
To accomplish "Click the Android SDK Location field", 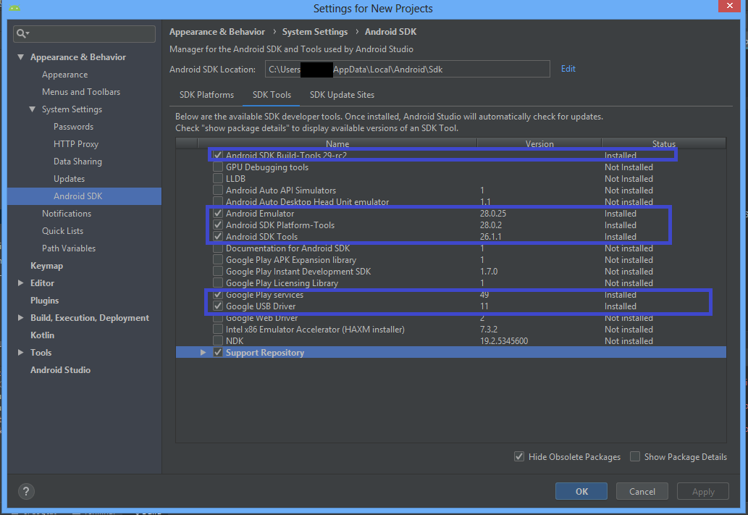I will [x=408, y=70].
